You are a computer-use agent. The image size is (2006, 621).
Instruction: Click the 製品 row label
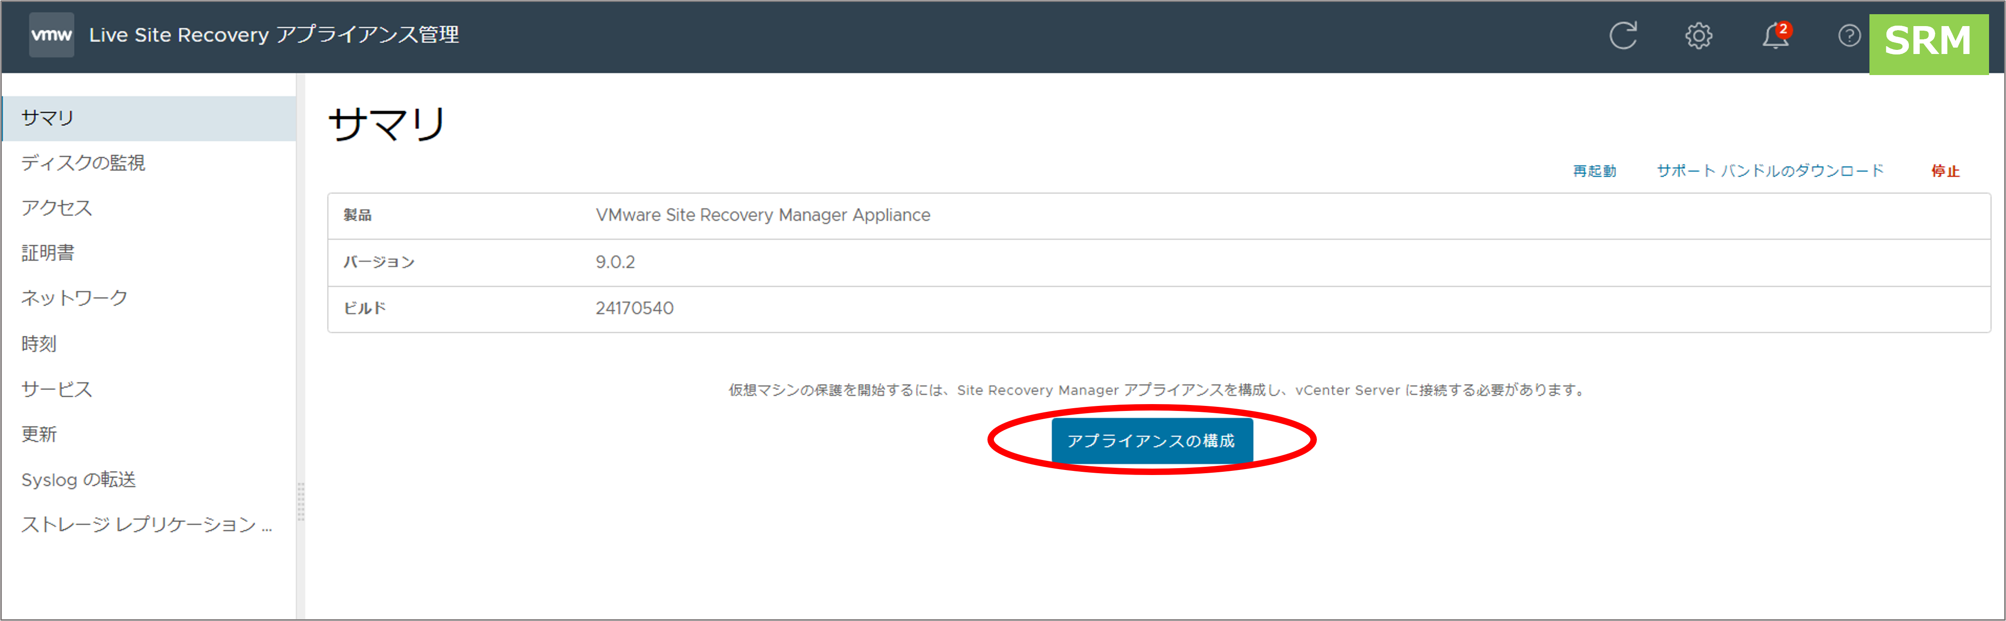tap(357, 216)
